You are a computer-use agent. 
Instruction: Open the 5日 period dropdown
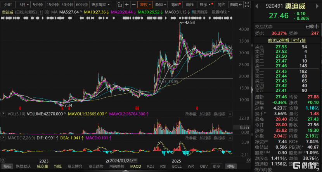24,5
